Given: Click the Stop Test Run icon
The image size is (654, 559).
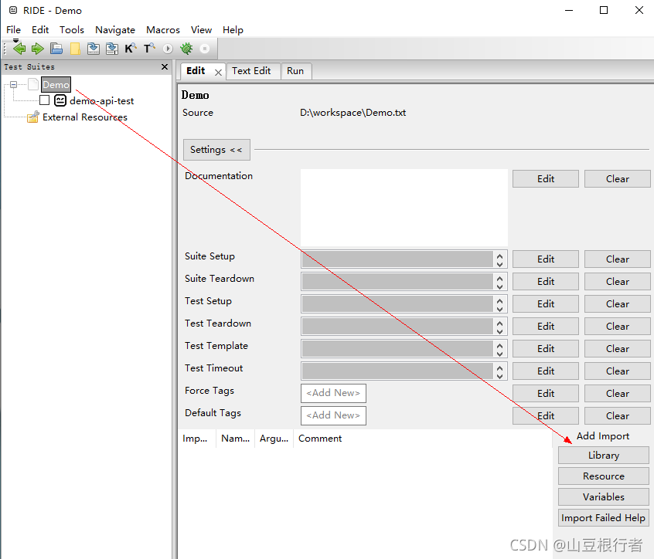Looking at the screenshot, I should 204,49.
